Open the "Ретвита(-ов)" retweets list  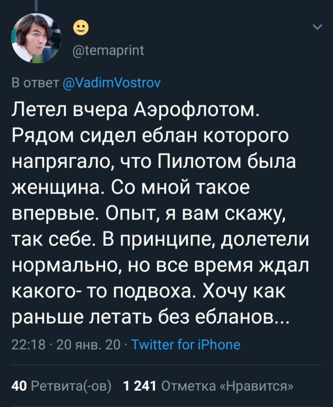[68, 387]
